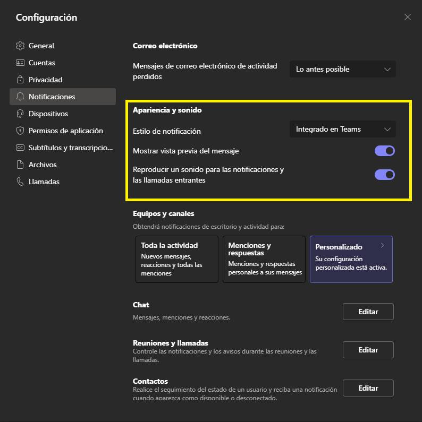Viewport: 422px width, 422px height.
Task: Choose Menciones y respuestas option
Action: coord(264,259)
